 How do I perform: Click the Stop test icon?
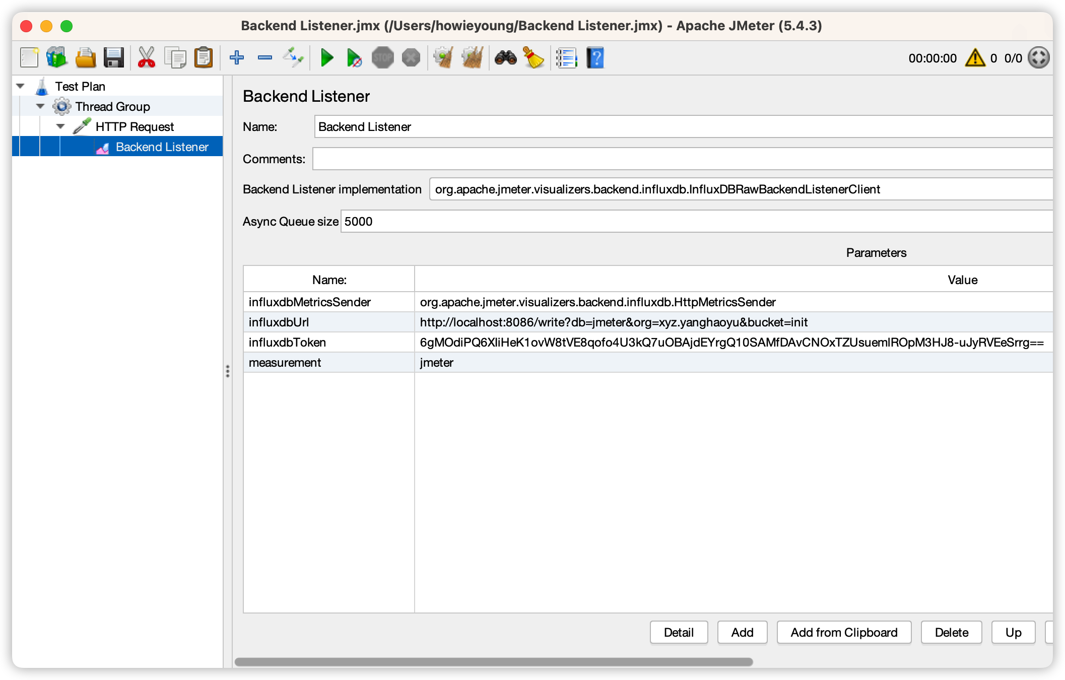coord(383,57)
